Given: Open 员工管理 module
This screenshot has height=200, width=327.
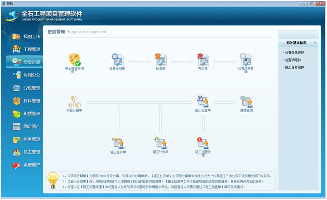Looking at the screenshot, I should point(26,152).
